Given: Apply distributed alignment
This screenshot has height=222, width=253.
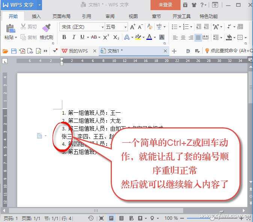Looking at the screenshot, I should point(205,38).
